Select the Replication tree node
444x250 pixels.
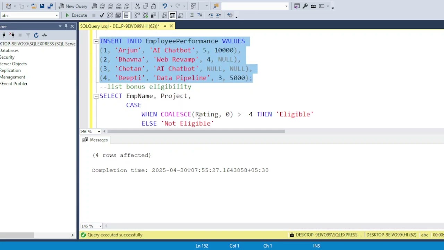(10, 70)
